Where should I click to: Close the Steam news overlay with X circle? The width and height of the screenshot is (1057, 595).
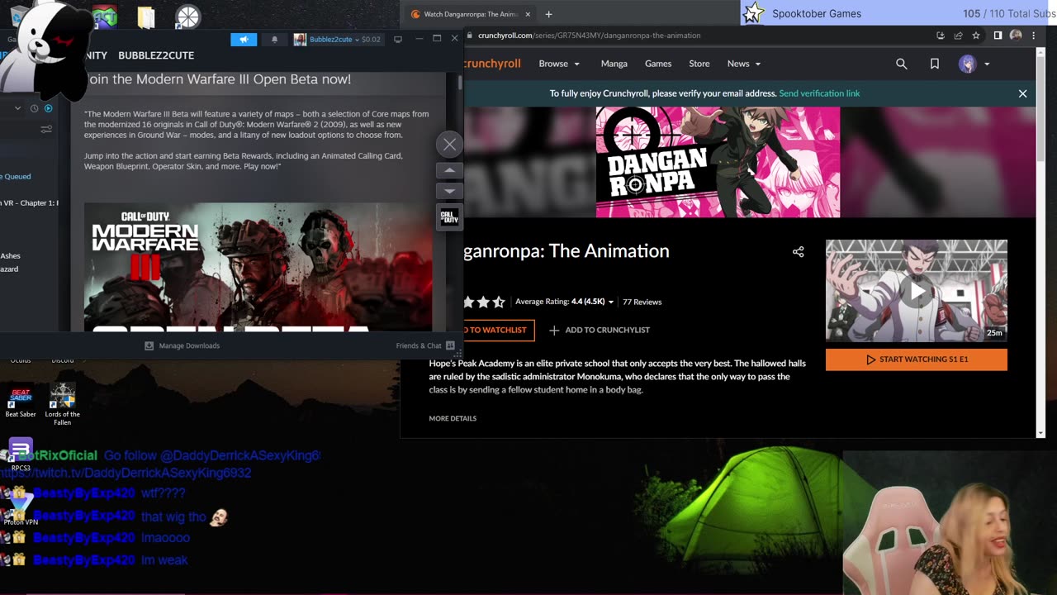449,145
